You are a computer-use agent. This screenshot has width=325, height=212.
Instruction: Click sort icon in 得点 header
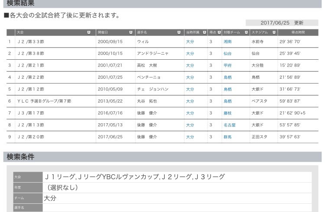219,32
